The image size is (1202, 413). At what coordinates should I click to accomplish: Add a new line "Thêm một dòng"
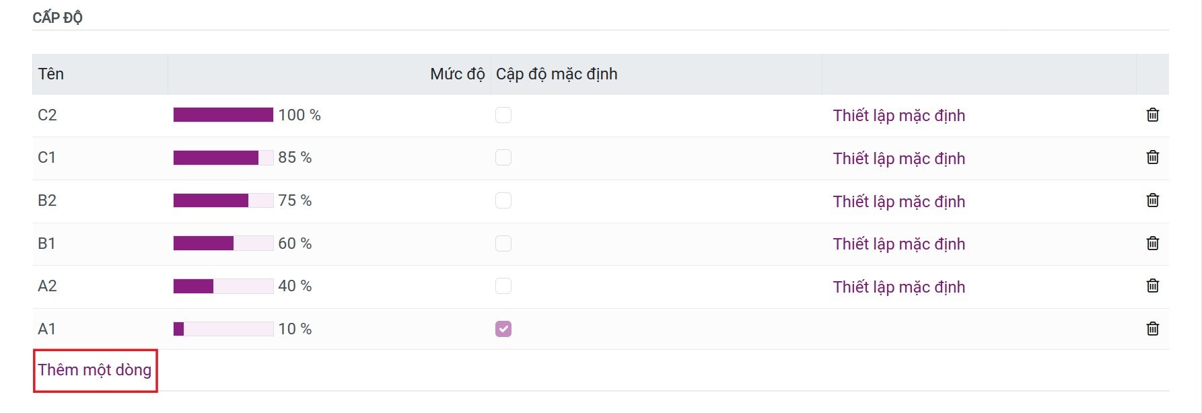click(94, 370)
